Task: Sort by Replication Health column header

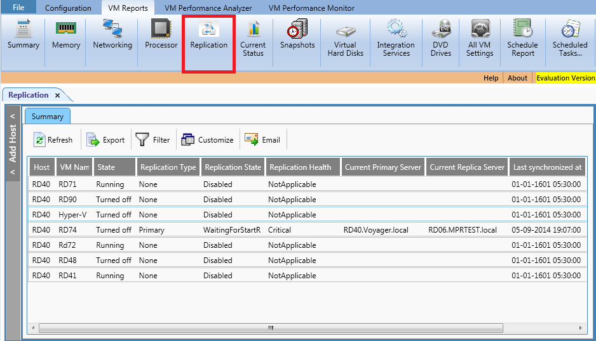Action: [302, 167]
